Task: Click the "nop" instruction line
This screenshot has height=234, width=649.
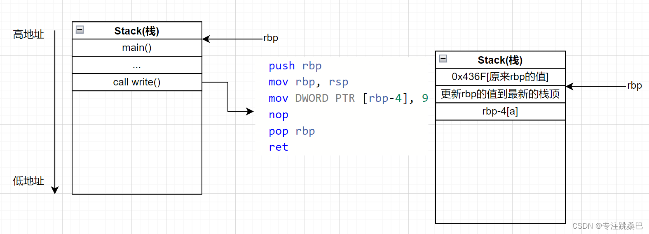Action: 279,115
